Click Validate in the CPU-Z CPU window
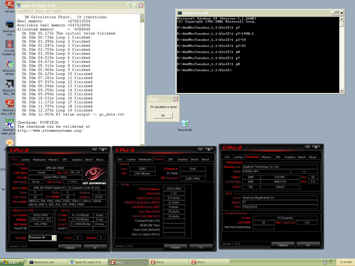 [70, 248]
